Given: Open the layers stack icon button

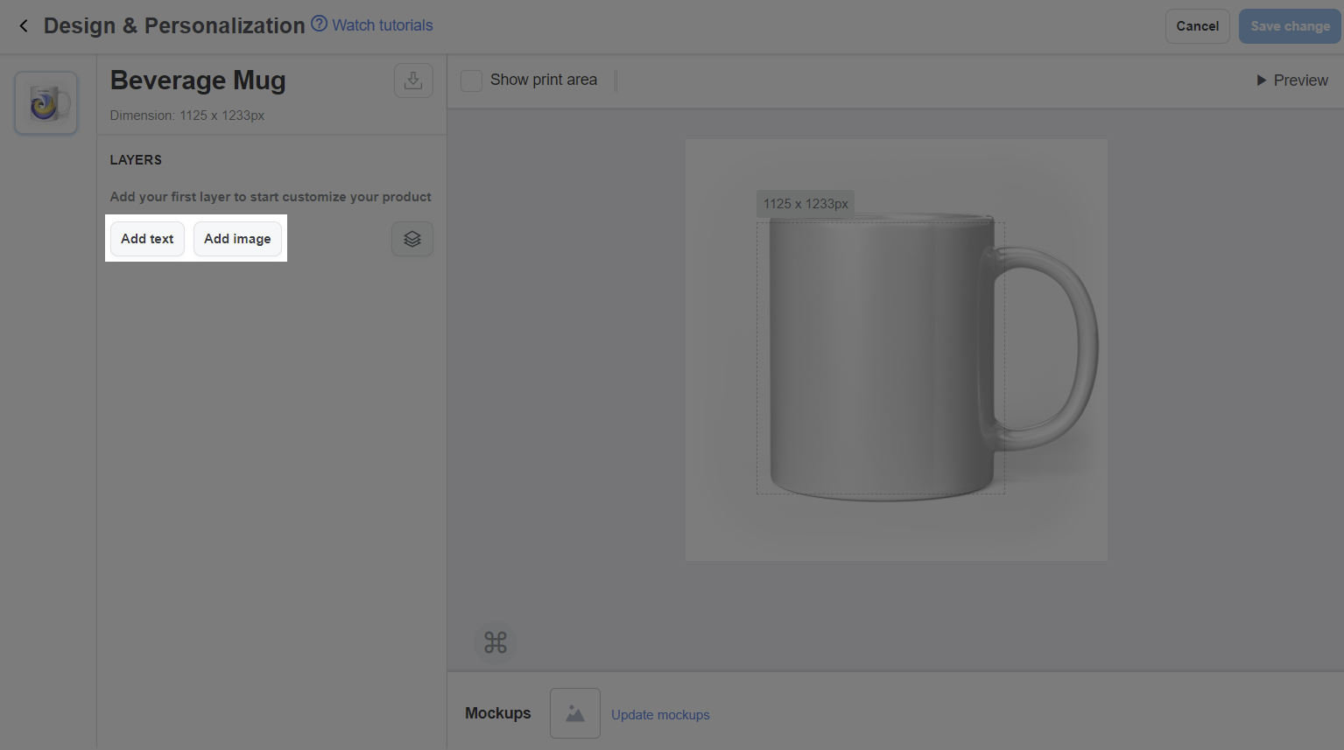Looking at the screenshot, I should [412, 239].
